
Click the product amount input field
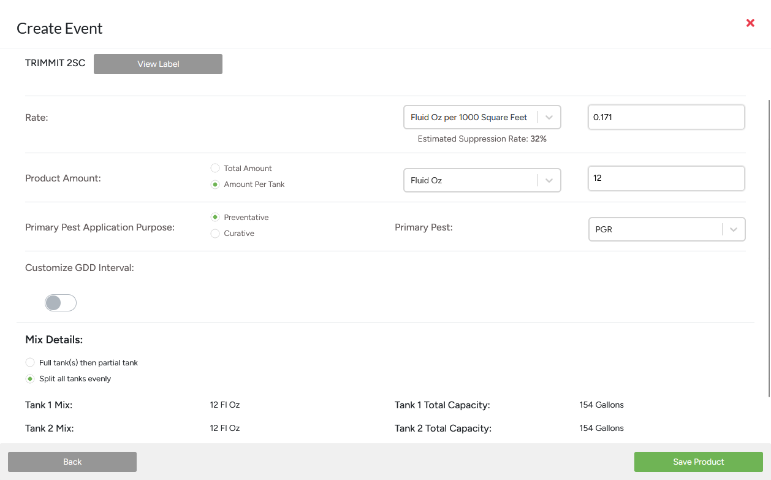pyautogui.click(x=666, y=178)
